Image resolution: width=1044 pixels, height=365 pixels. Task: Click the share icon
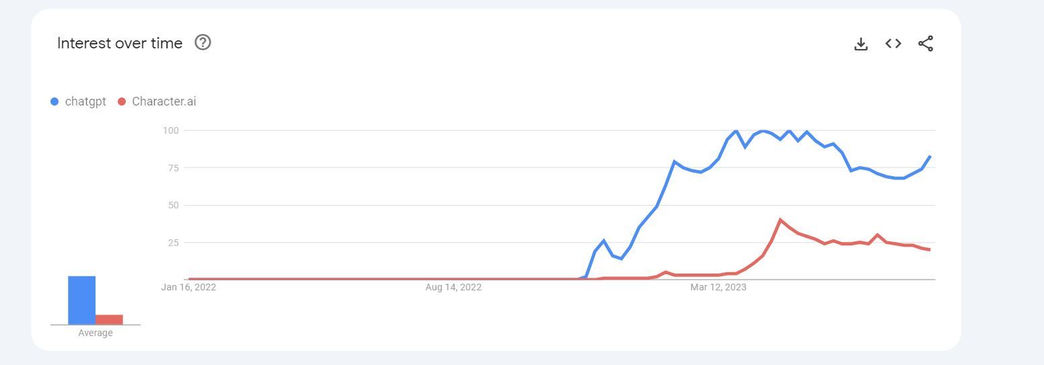click(926, 44)
